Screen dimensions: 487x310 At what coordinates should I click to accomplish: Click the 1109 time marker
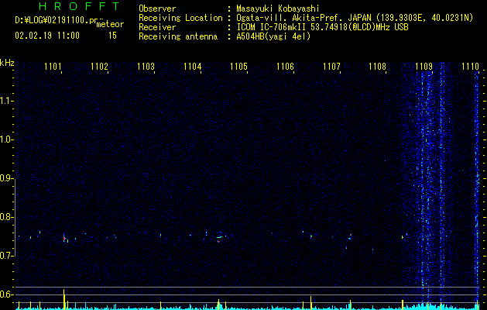point(424,66)
